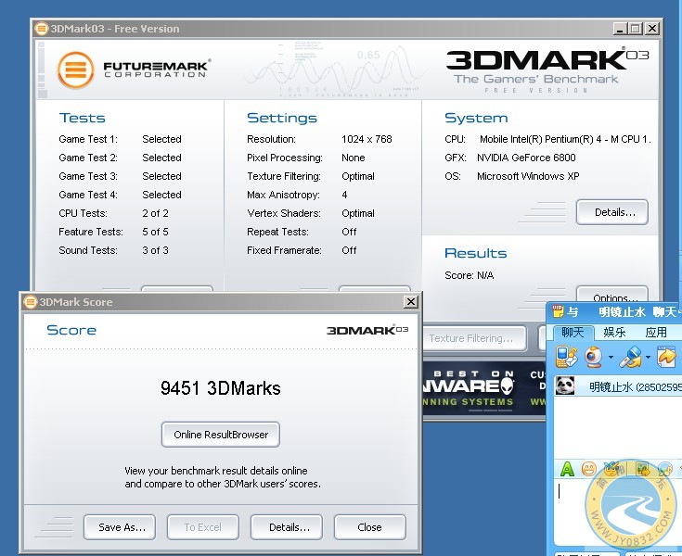Click the System section heading
Viewport: 682px width, 556px height.
(476, 118)
